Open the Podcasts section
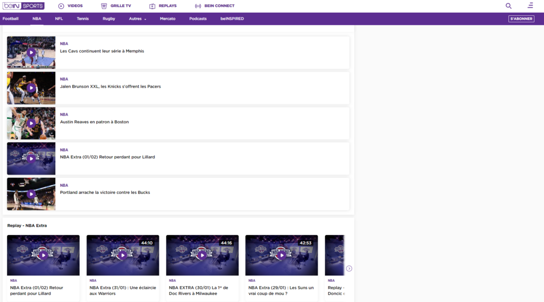Image resolution: width=544 pixels, height=302 pixels. coord(198,19)
